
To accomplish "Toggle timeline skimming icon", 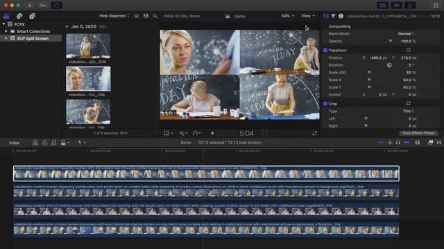I will [x=381, y=142].
